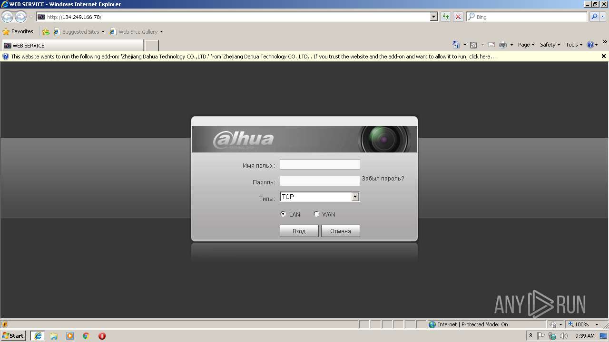Click the Print icon
The image size is (609, 342).
point(503,45)
